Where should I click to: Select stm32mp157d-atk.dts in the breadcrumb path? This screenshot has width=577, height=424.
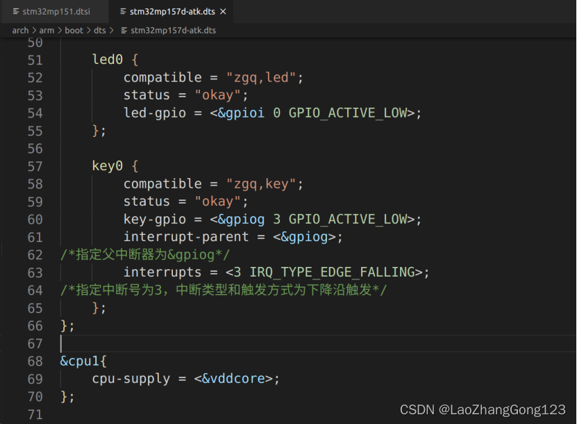tap(174, 30)
